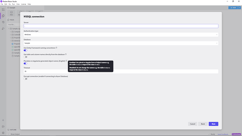Open the dropdown arrow next to Run

[240, 8]
